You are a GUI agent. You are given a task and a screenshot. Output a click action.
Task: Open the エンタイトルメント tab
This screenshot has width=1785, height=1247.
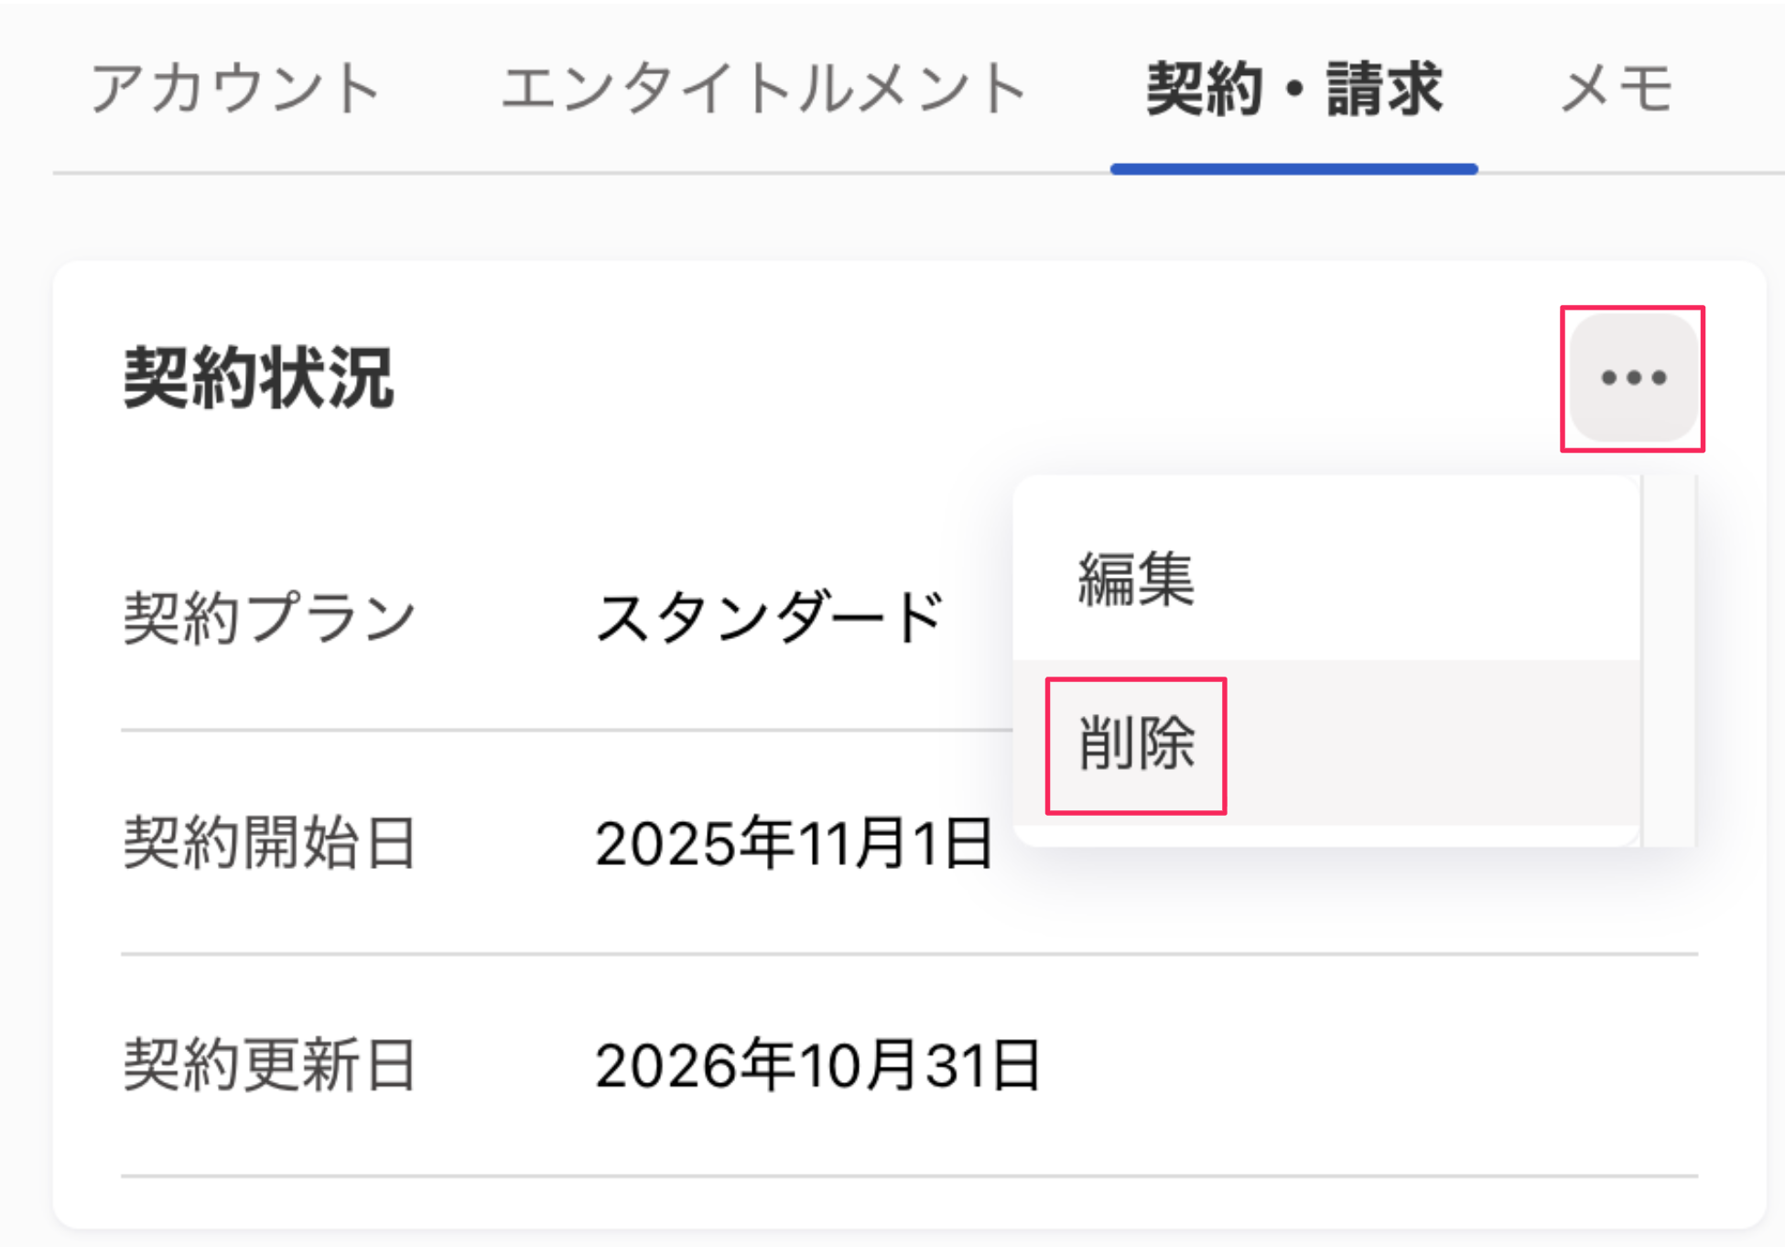[763, 89]
